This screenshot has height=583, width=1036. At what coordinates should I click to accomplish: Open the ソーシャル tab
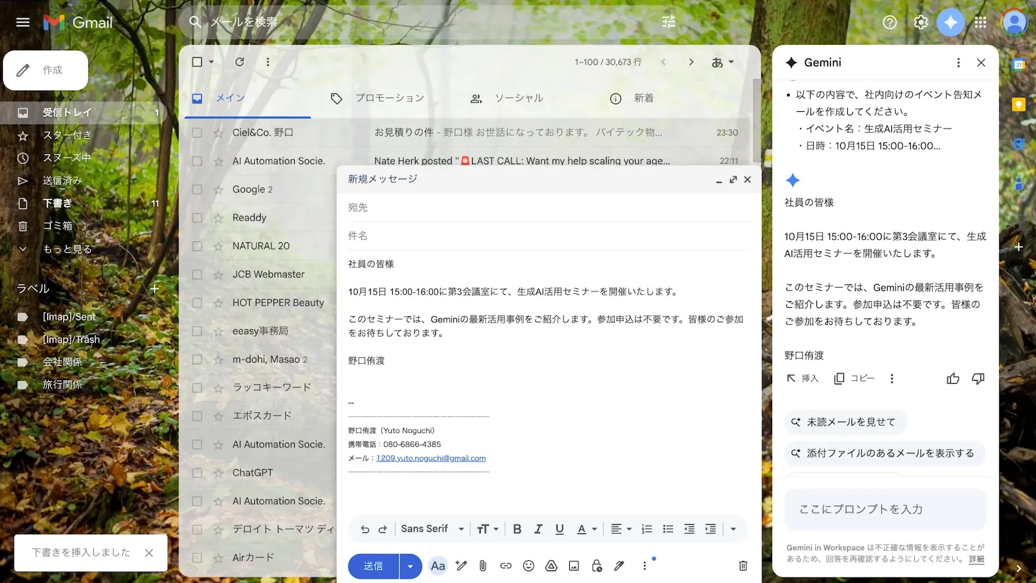[519, 98]
